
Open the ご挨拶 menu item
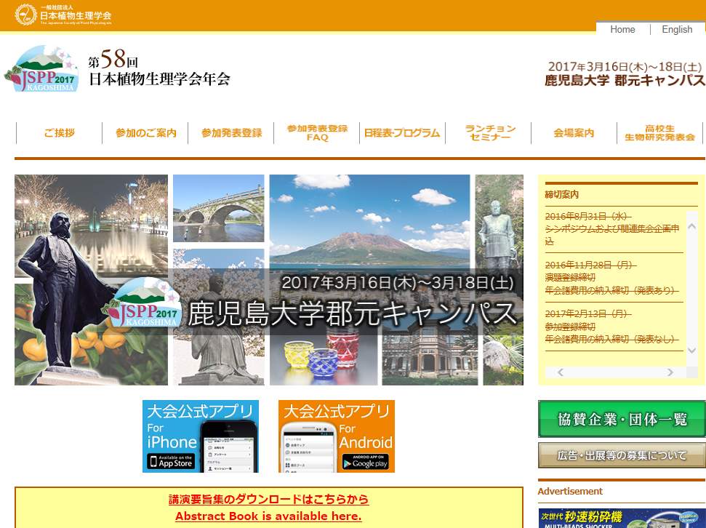pos(59,133)
